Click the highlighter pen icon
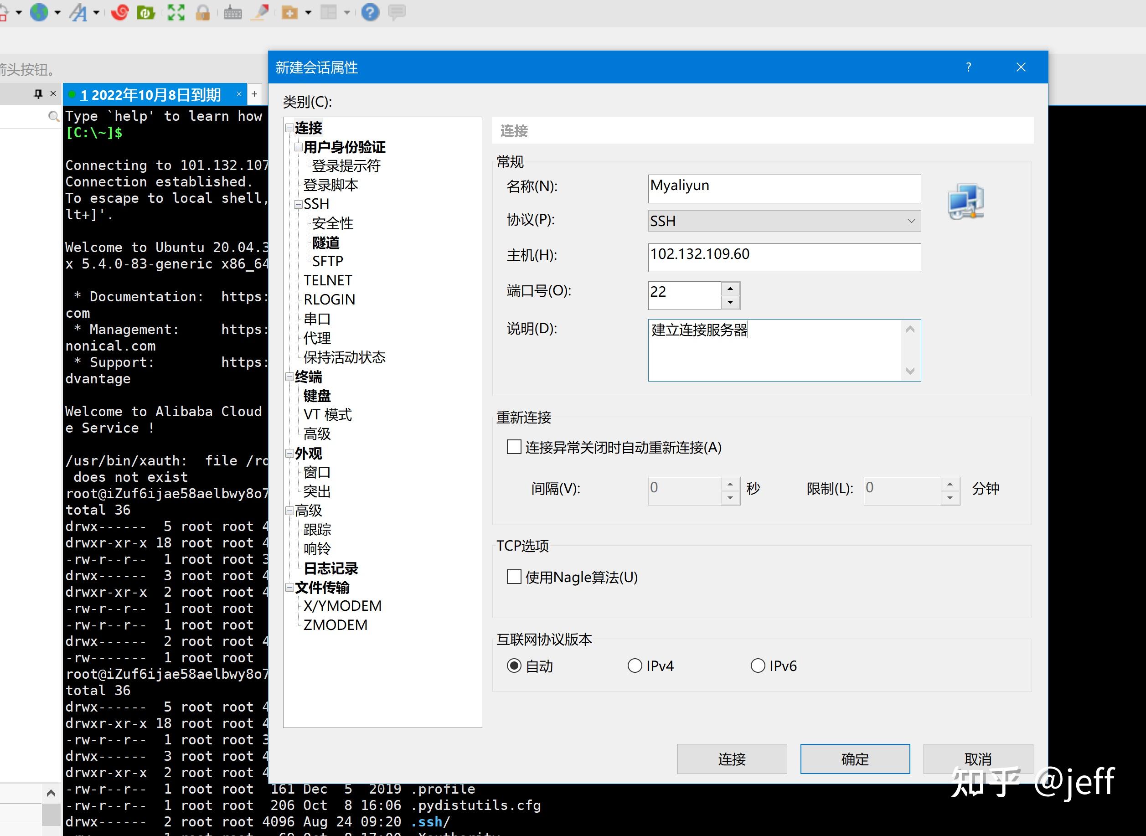 pos(261,12)
